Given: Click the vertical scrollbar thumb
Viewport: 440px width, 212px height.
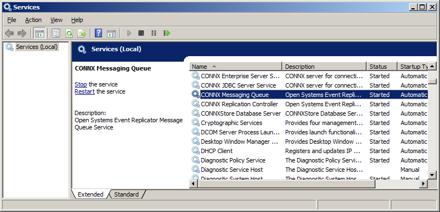Looking at the screenshot, I should click(432, 81).
